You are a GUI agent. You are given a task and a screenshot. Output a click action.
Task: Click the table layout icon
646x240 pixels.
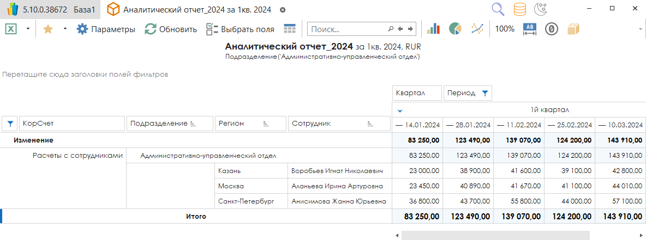[x=289, y=29]
